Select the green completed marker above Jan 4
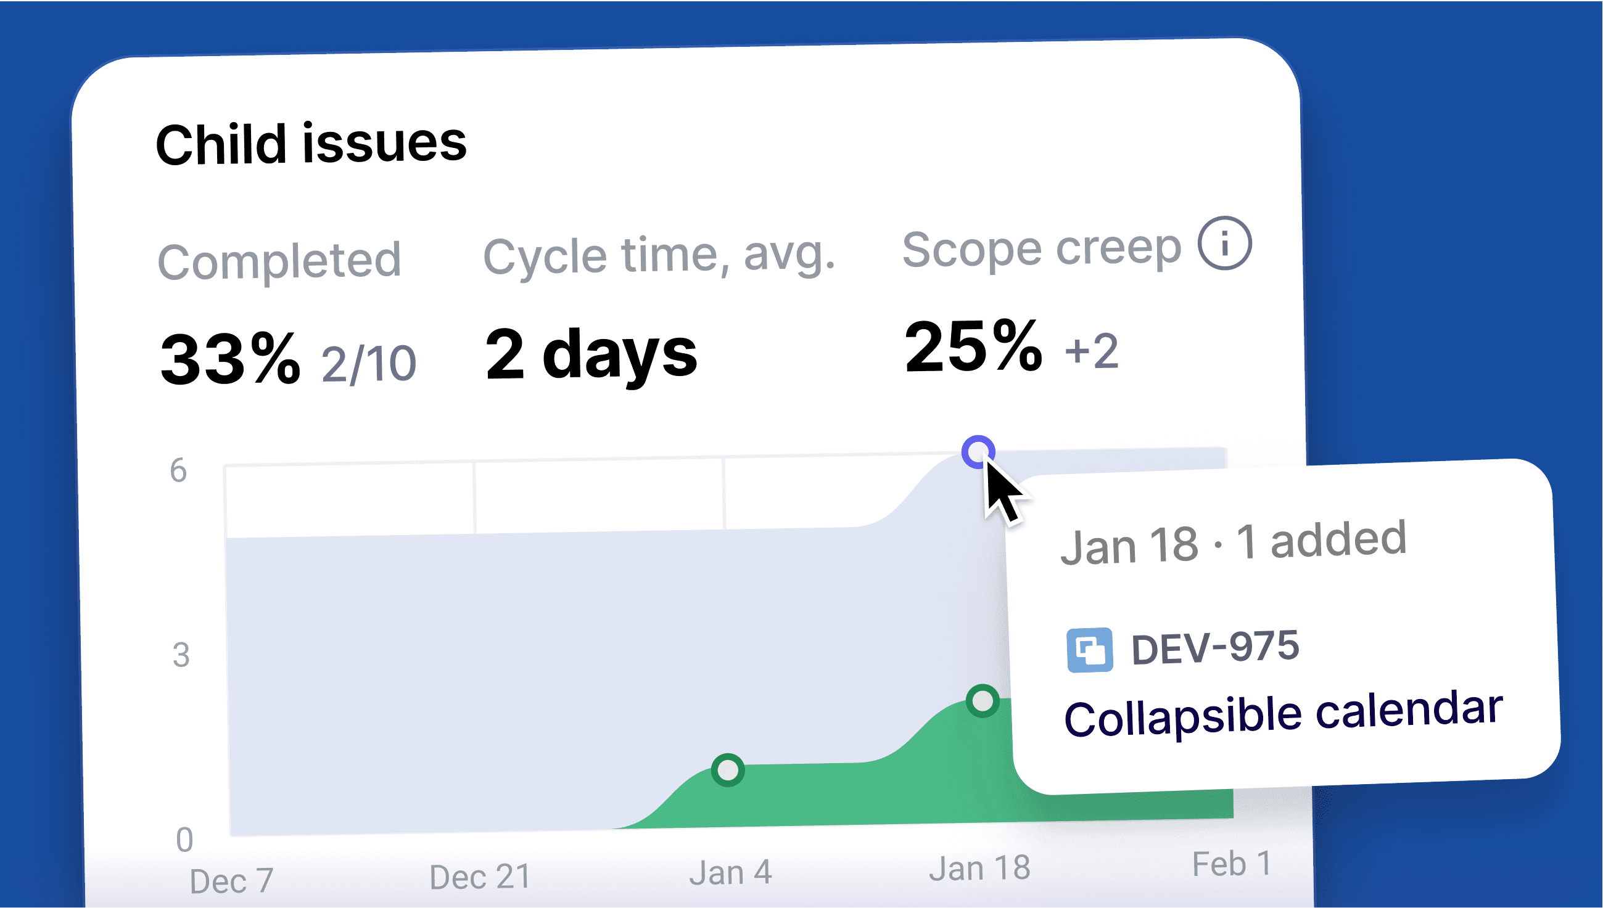Viewport: 1603px width, 908px height. point(728,770)
